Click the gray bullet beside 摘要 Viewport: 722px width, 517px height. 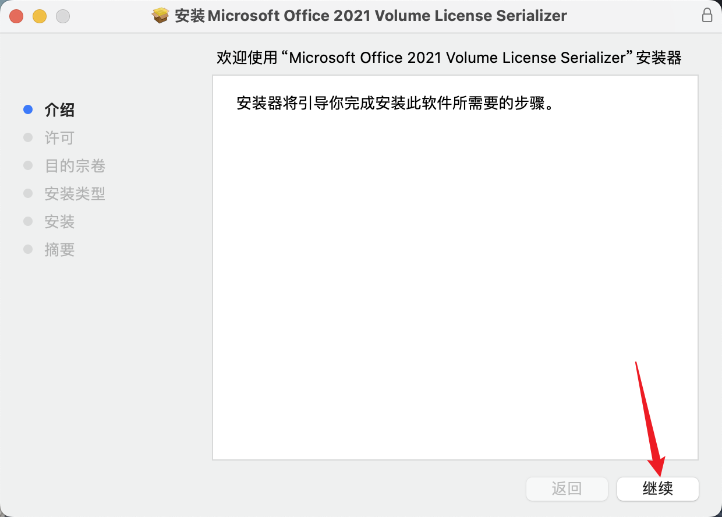(x=28, y=249)
